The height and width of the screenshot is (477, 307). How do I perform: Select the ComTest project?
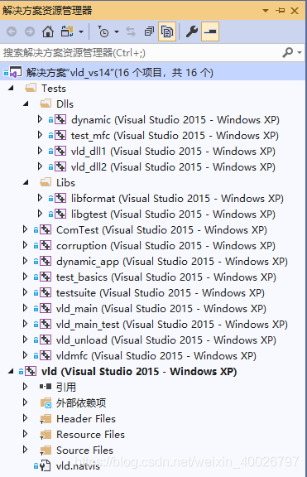(161, 229)
